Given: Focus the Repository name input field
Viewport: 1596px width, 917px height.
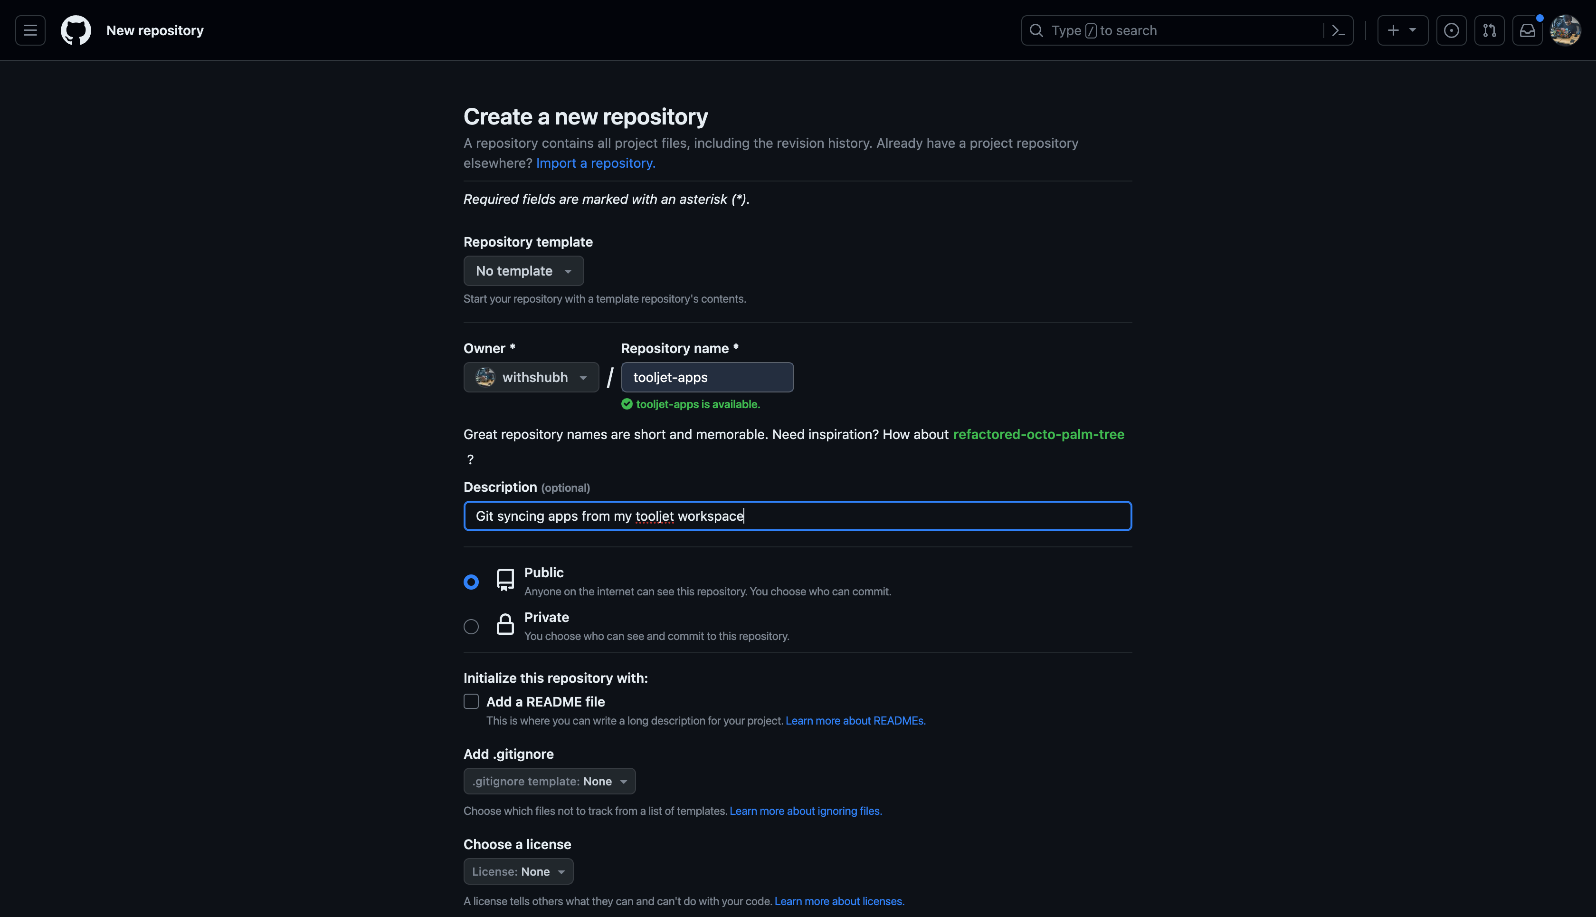Looking at the screenshot, I should (706, 377).
